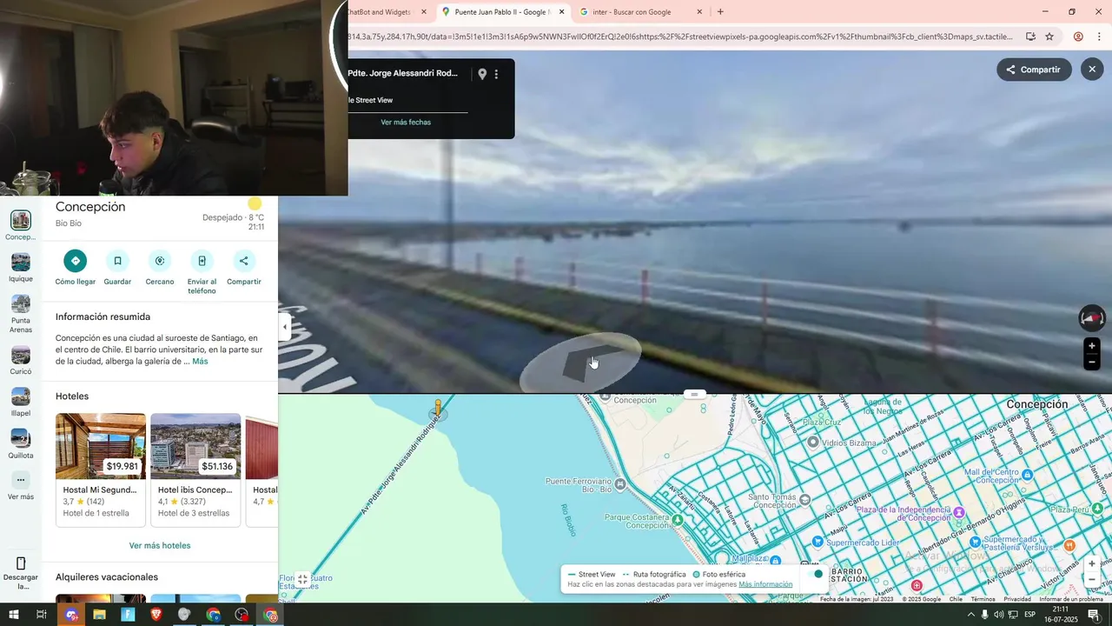Screen dimensions: 1112x626
Task: Open the Windows Start menu
Action: (x=13, y=615)
